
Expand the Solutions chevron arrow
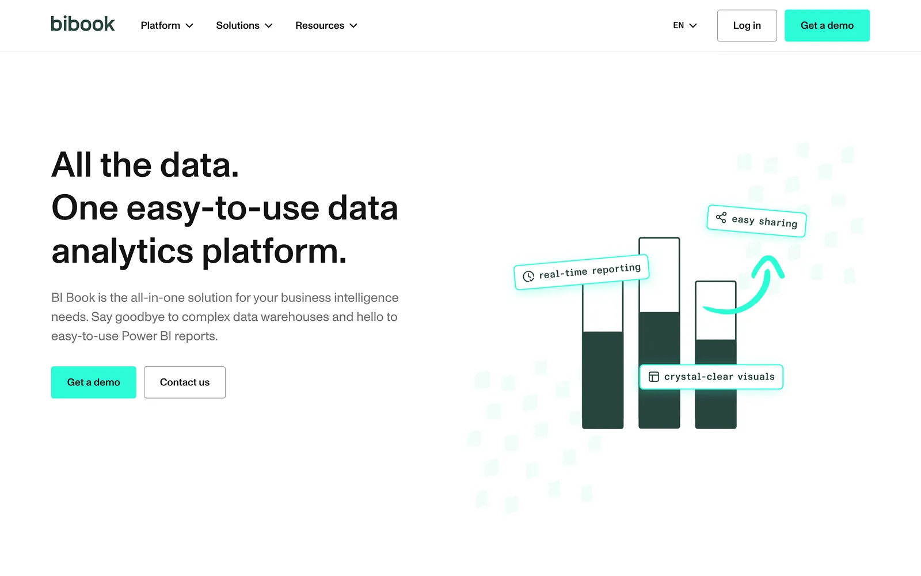(269, 26)
